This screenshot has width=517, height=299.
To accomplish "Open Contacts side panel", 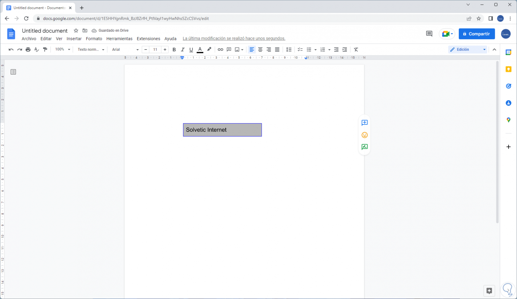I will (509, 103).
